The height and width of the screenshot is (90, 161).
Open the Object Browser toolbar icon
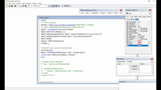65,6
